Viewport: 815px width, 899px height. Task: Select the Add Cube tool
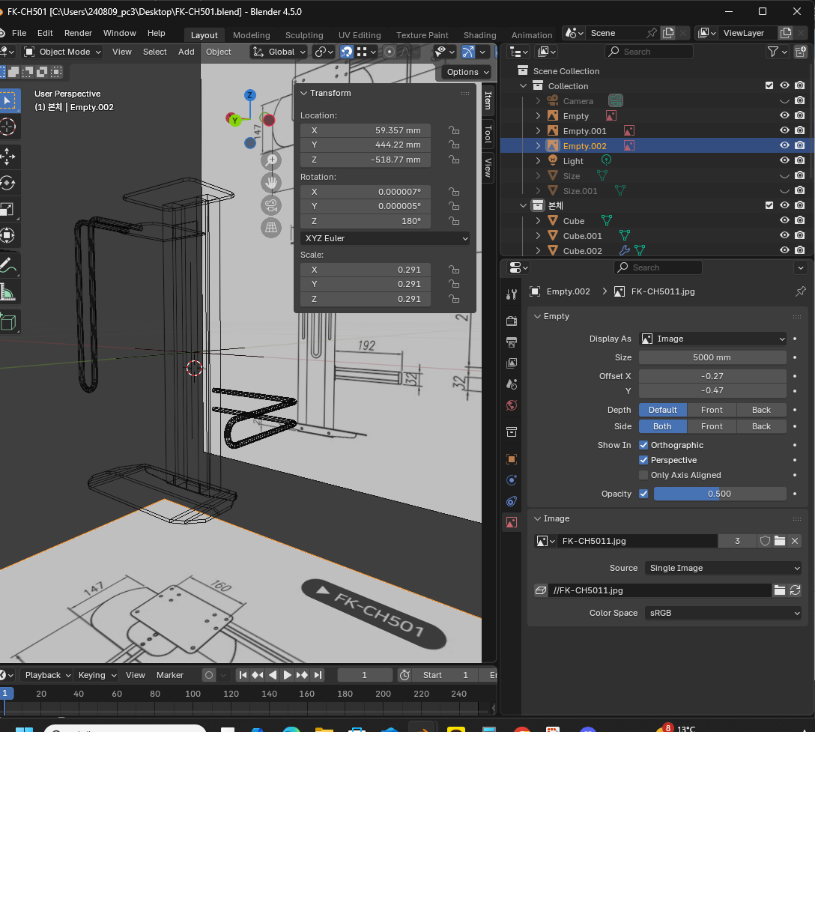point(8,322)
